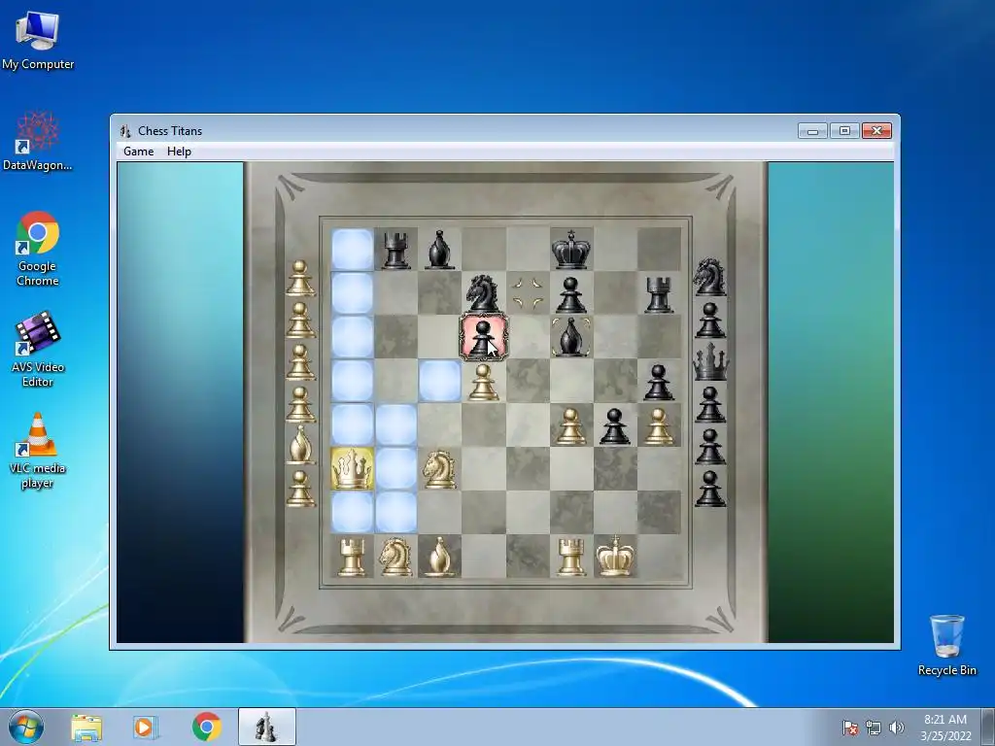The height and width of the screenshot is (746, 995).
Task: Open Google Chrome desktop shortcut
Action: click(x=38, y=249)
